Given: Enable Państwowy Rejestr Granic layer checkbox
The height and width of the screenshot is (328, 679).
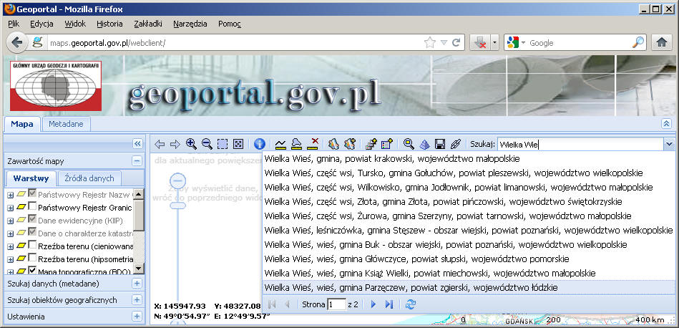Looking at the screenshot, I should [32, 207].
